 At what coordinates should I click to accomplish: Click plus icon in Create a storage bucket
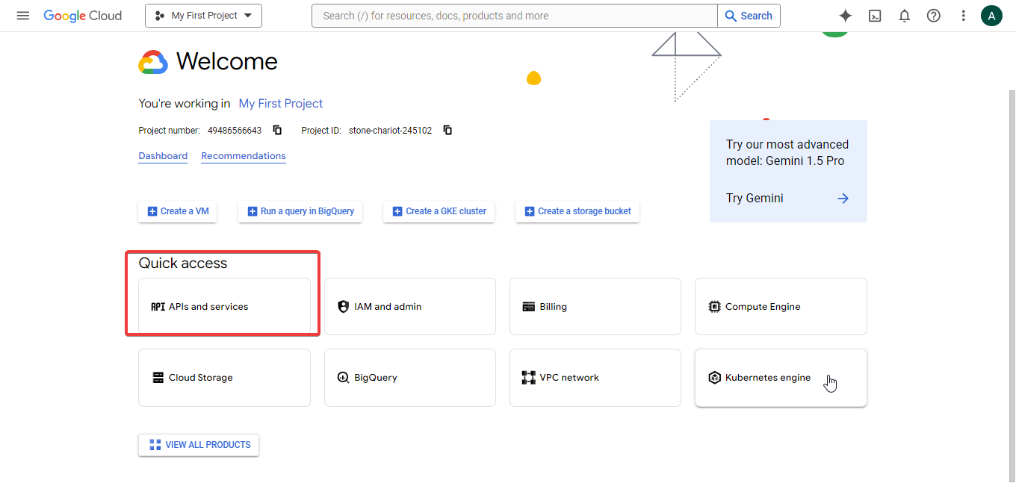click(x=530, y=211)
